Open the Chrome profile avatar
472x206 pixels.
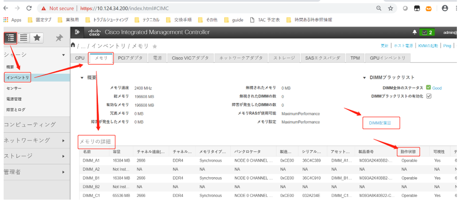tap(445, 9)
